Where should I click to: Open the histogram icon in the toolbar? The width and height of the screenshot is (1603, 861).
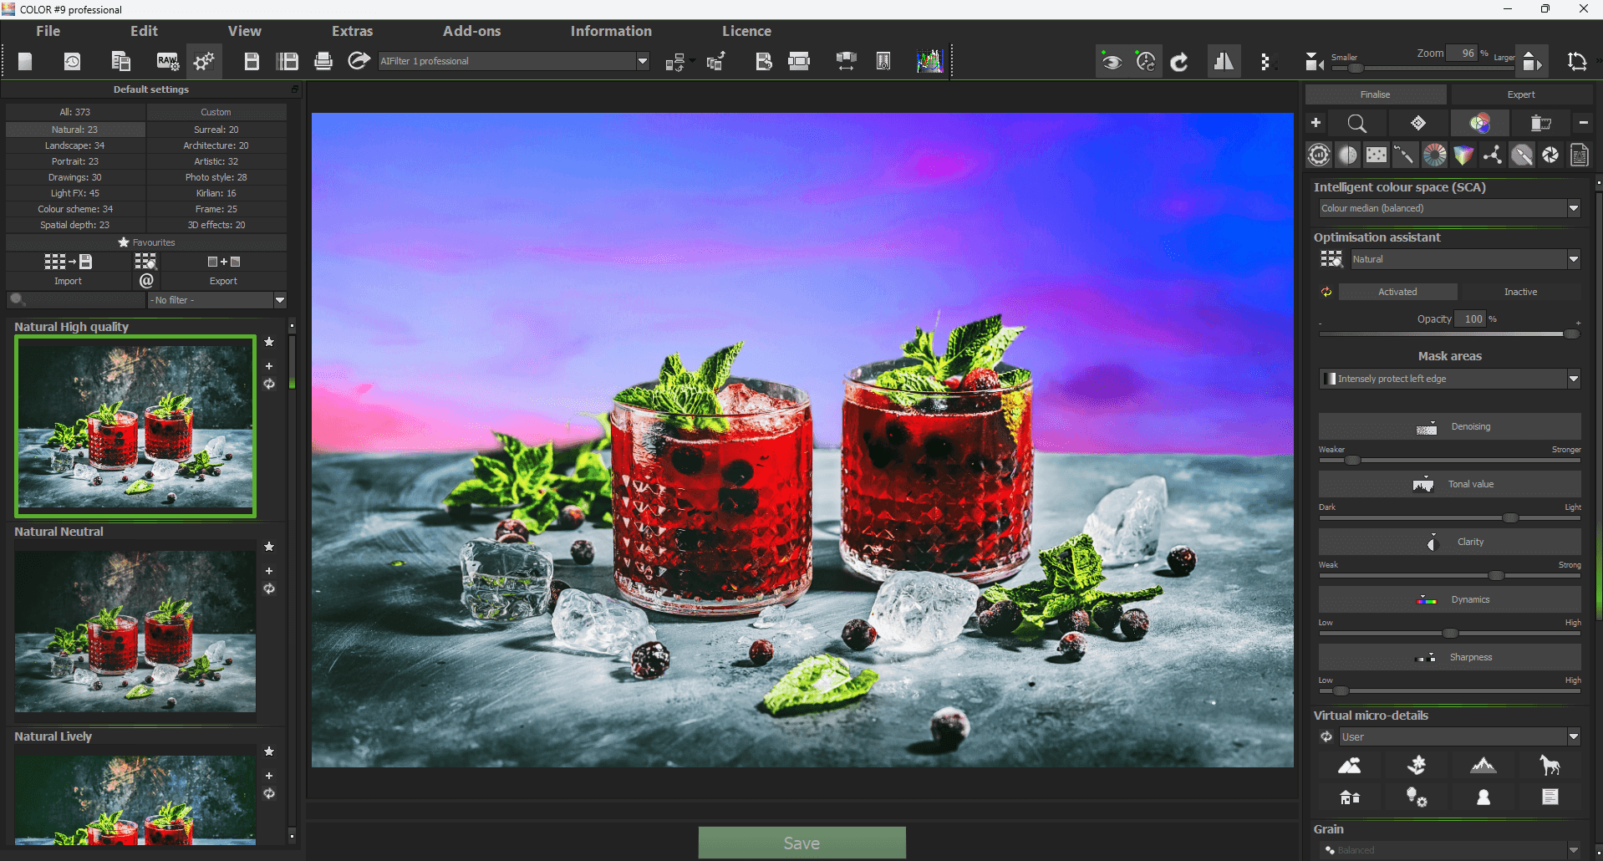(929, 61)
